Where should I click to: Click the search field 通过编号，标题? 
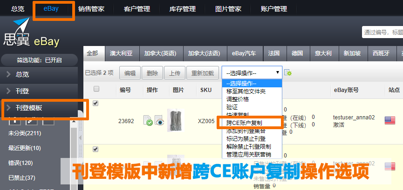pyautogui.click(x=383, y=33)
